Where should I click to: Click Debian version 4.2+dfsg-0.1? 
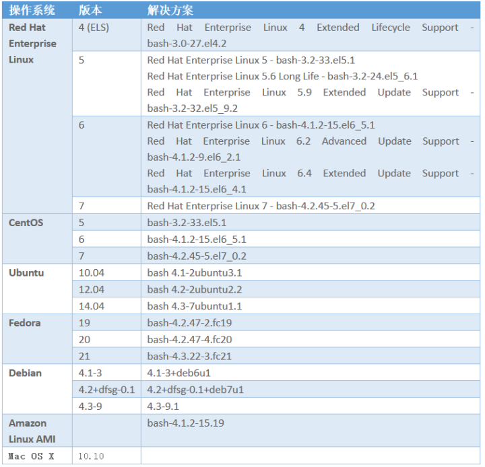(x=106, y=390)
